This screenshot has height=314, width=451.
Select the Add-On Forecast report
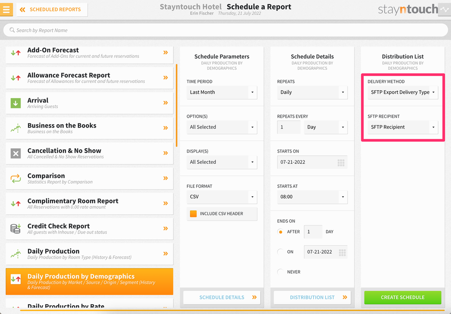point(89,55)
